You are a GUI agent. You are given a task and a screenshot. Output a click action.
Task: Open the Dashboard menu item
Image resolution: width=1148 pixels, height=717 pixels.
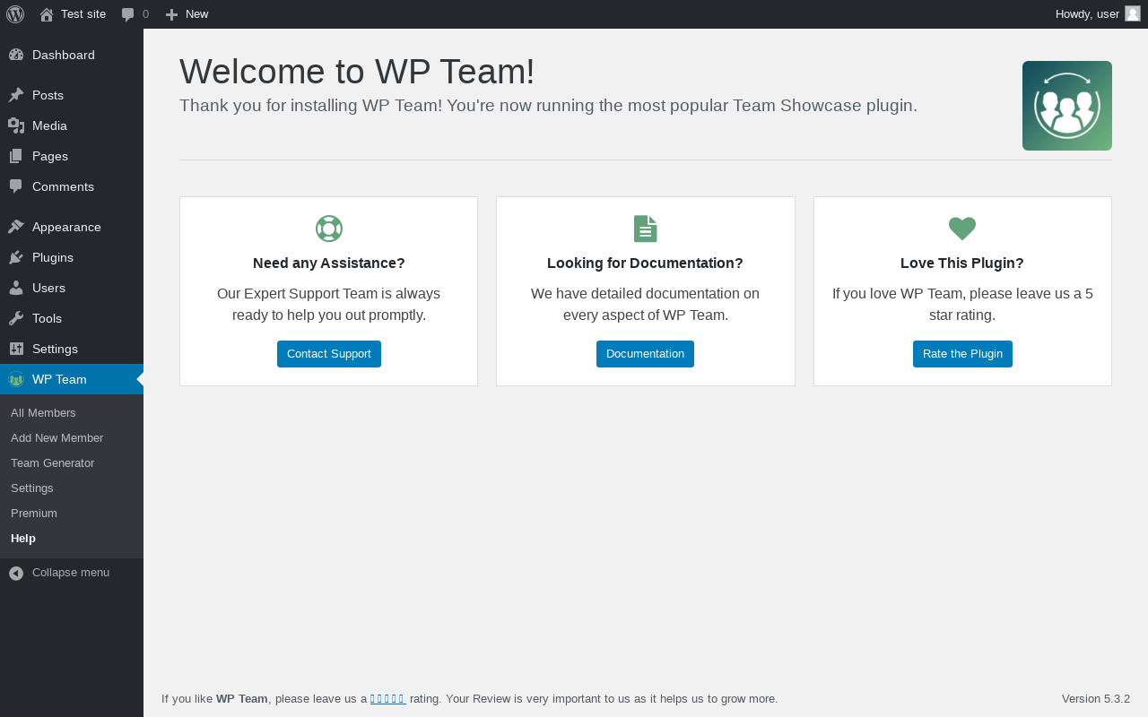pos(72,55)
